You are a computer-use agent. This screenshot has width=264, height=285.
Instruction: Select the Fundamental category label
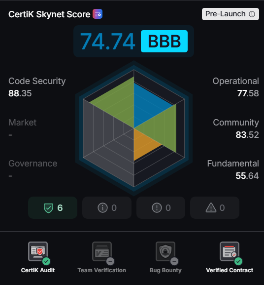(233, 163)
